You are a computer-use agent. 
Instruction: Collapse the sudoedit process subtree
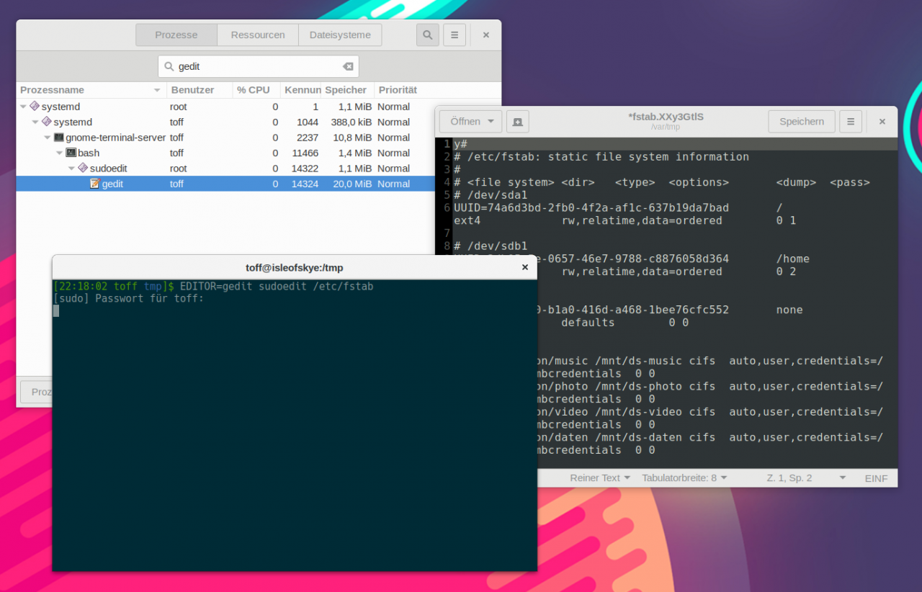coord(71,169)
